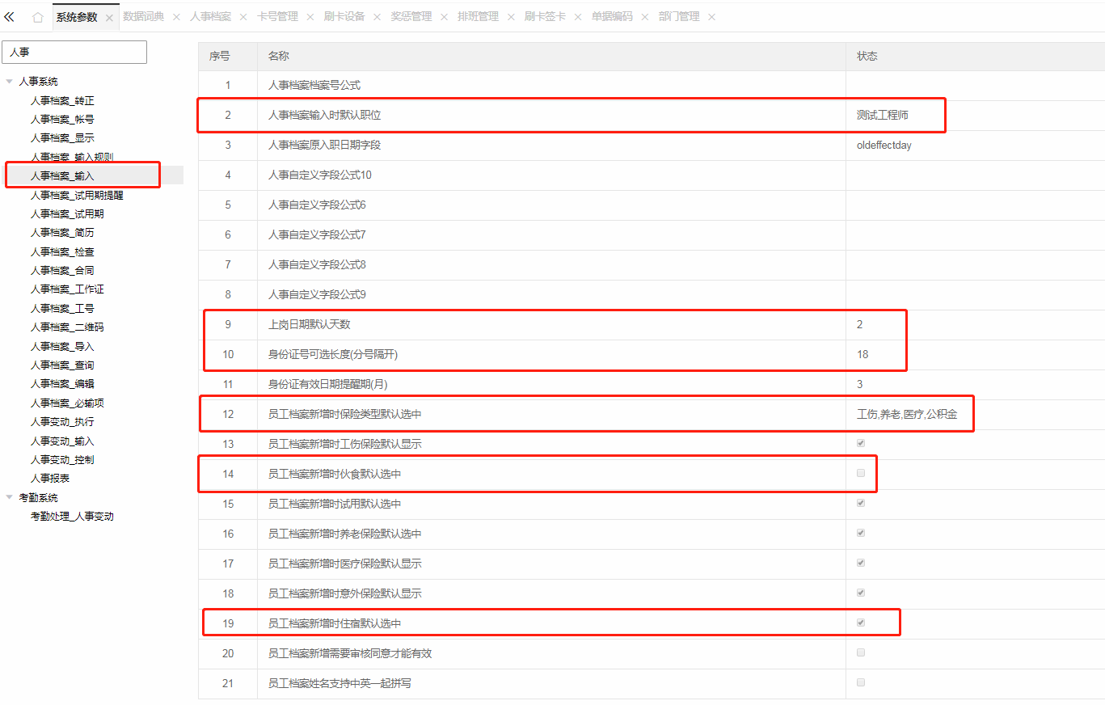This screenshot has height=705, width=1105.
Task: Close the 排班管理 tab
Action: click(511, 17)
